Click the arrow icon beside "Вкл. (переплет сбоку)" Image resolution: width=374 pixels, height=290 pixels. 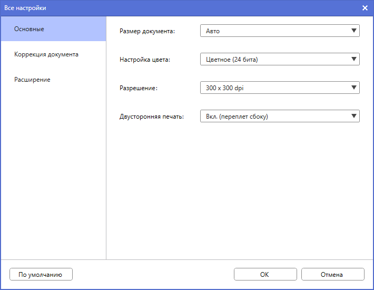(x=354, y=117)
